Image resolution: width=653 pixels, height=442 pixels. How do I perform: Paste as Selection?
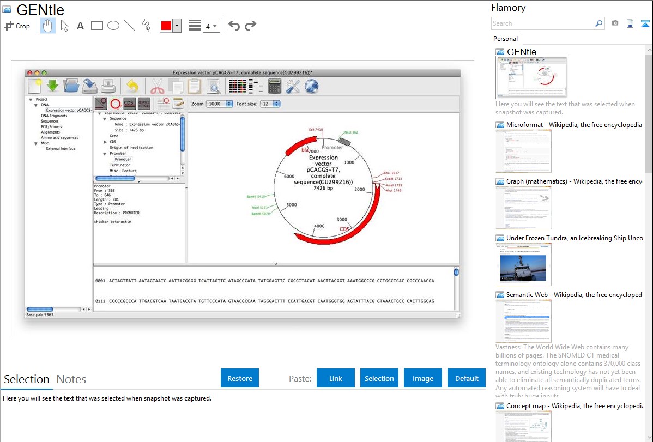tap(379, 378)
